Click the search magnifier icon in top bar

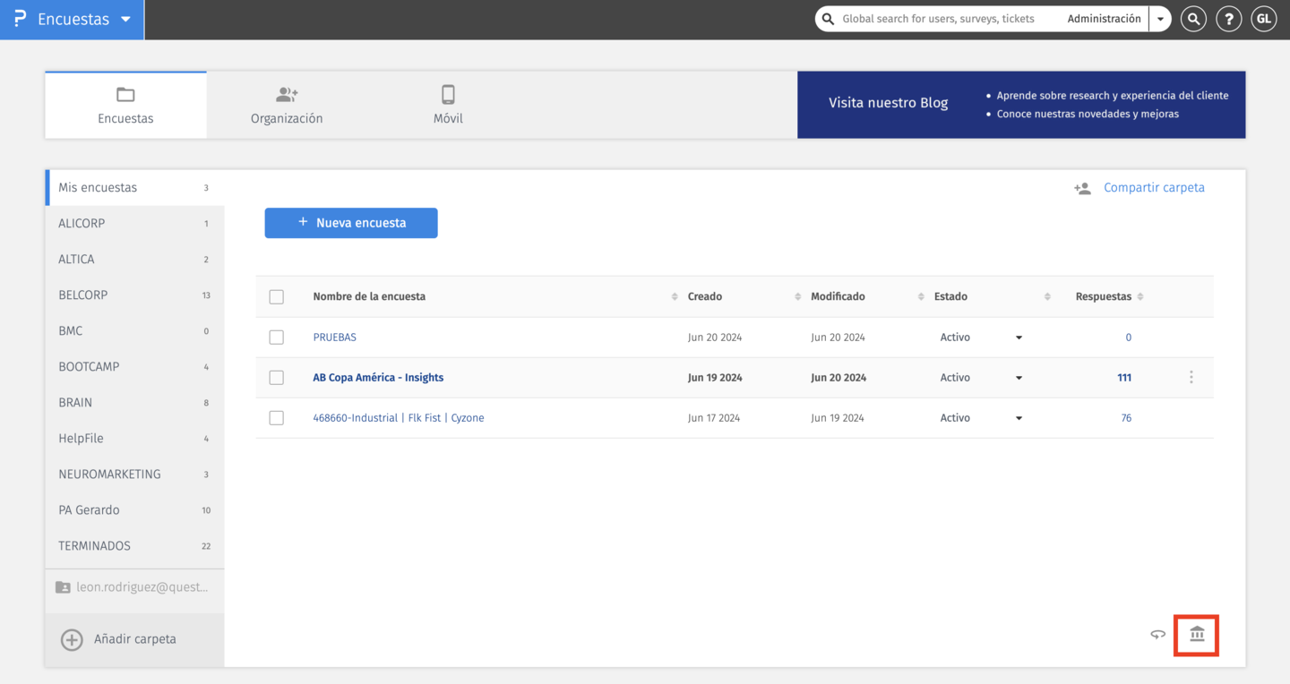pyautogui.click(x=1192, y=19)
